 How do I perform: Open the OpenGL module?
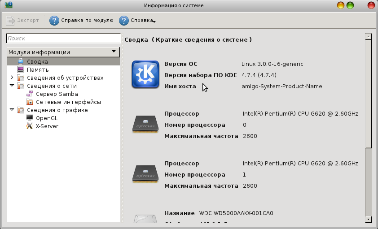point(47,118)
